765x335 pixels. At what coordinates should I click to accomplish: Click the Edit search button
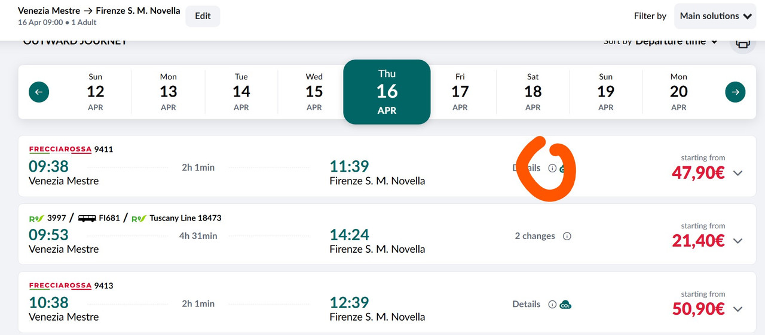click(x=203, y=16)
